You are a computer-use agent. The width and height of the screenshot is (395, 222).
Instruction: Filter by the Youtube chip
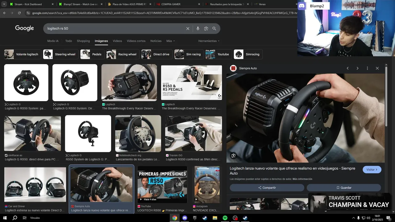point(219,54)
